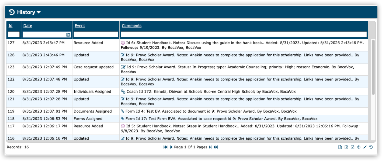The height and width of the screenshot is (161, 382).
Task: Sort by the Date column header
Action: click(27, 26)
